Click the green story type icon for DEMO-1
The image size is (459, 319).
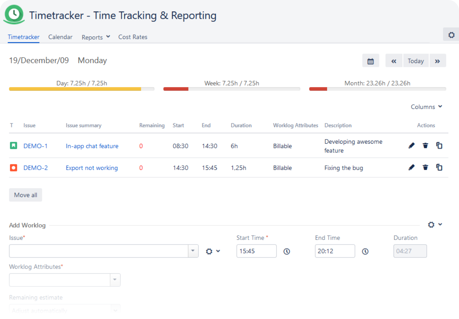[x=13, y=146]
